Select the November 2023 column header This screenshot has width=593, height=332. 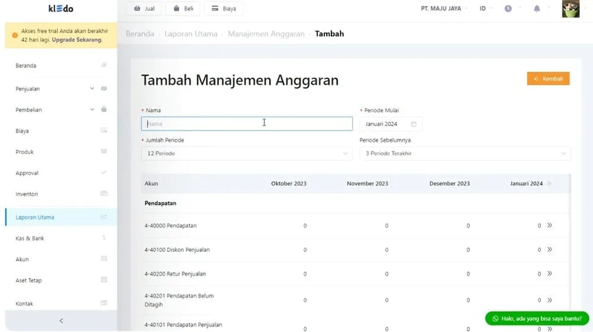tap(367, 184)
